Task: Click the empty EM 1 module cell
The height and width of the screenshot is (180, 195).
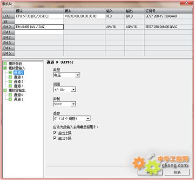Action: (39, 32)
